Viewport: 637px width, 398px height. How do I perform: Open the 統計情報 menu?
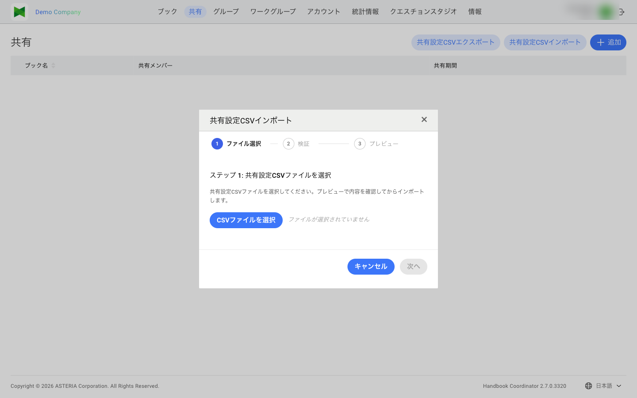coord(365,11)
